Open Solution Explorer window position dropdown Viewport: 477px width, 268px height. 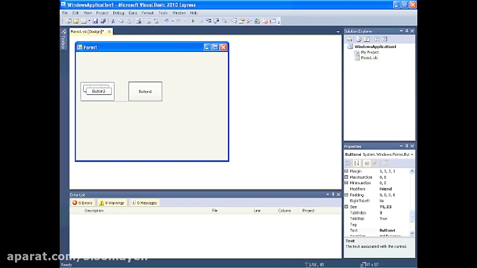click(x=401, y=31)
